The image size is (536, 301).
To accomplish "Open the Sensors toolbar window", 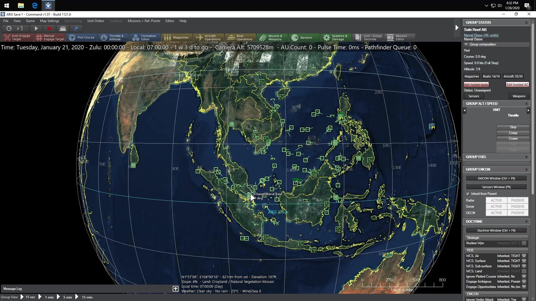I will coord(304,37).
